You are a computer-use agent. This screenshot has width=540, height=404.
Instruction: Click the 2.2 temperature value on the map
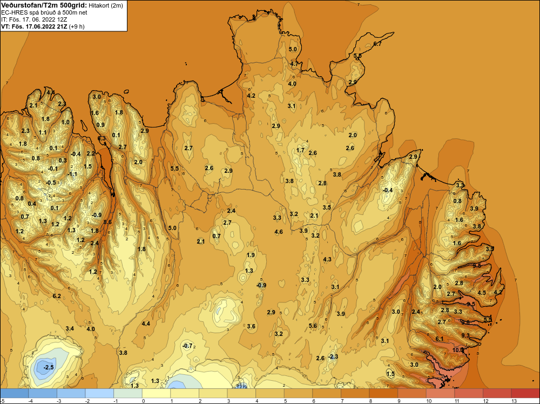pyautogui.click(x=91, y=153)
